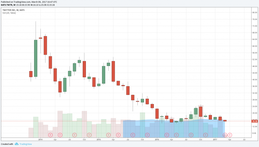
Task: Click the red April 2015 candle body
Action: [113, 71]
